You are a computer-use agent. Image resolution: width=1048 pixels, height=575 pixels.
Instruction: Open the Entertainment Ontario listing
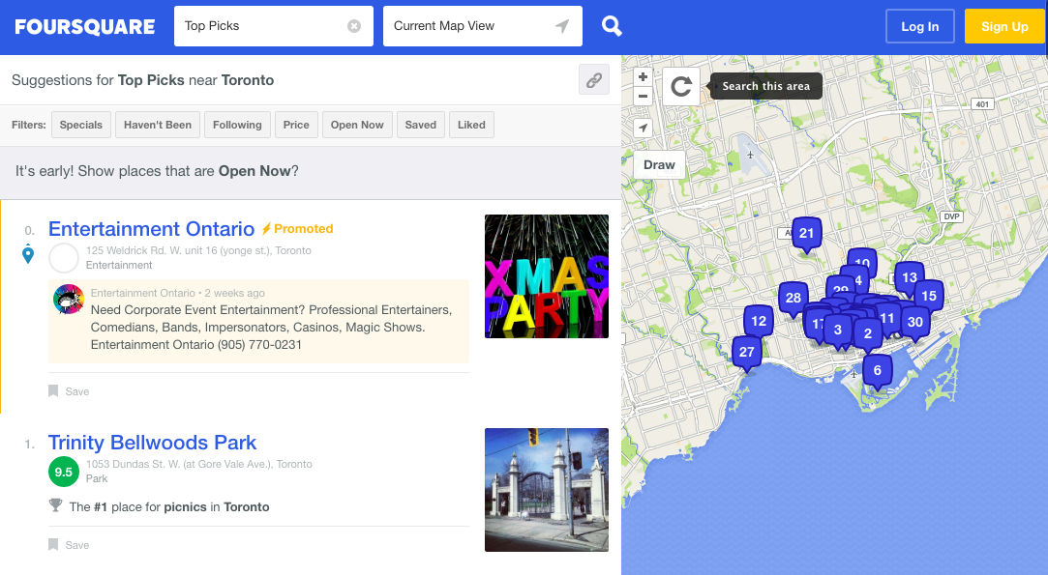(x=151, y=229)
